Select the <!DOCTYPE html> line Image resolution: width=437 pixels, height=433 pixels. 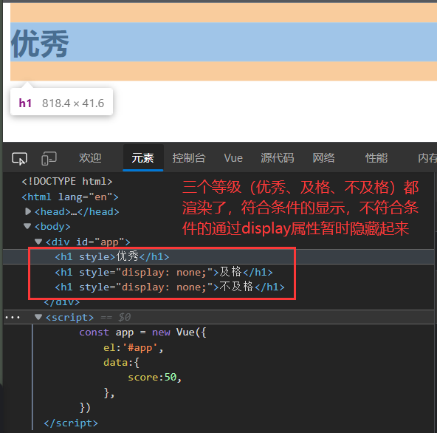[x=67, y=182]
